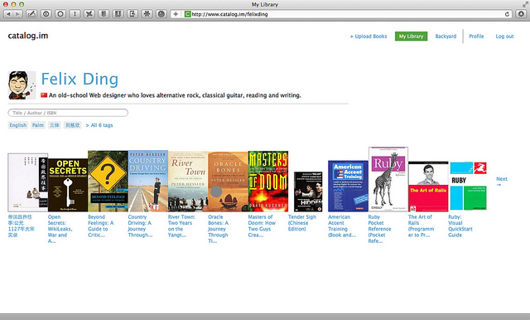Open The Art of Rails cover
Screen dimensions: 530x320
coord(428,187)
